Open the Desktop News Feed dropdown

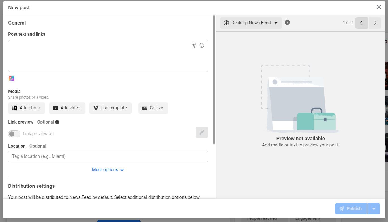tap(251, 23)
